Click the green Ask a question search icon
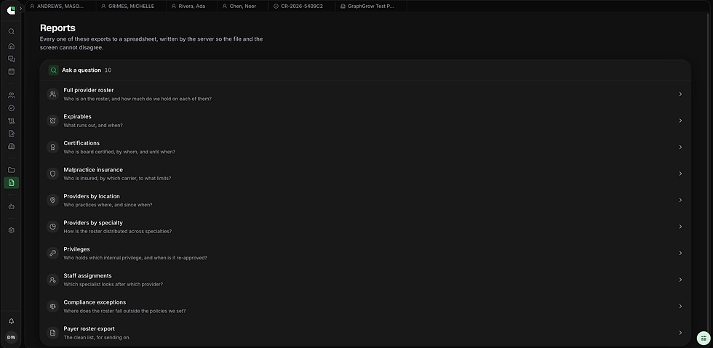 point(54,70)
